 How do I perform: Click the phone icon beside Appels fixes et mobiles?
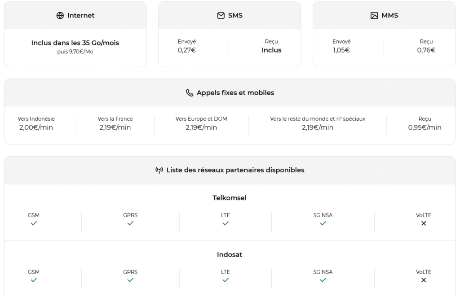click(189, 92)
